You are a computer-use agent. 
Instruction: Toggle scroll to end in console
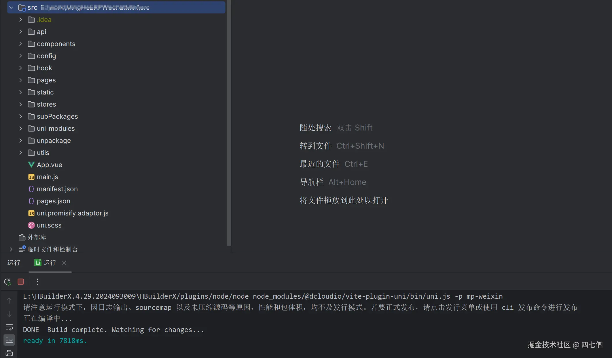(x=9, y=340)
